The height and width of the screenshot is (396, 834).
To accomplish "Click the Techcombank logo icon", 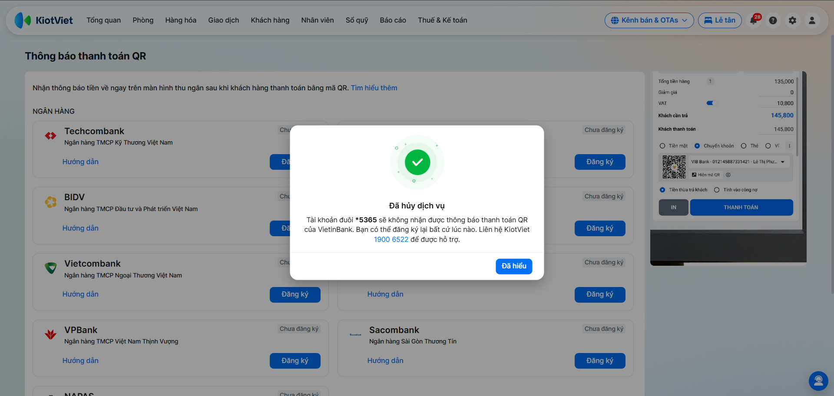I will click(x=50, y=136).
